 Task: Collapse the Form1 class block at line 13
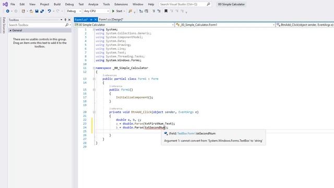point(94,79)
